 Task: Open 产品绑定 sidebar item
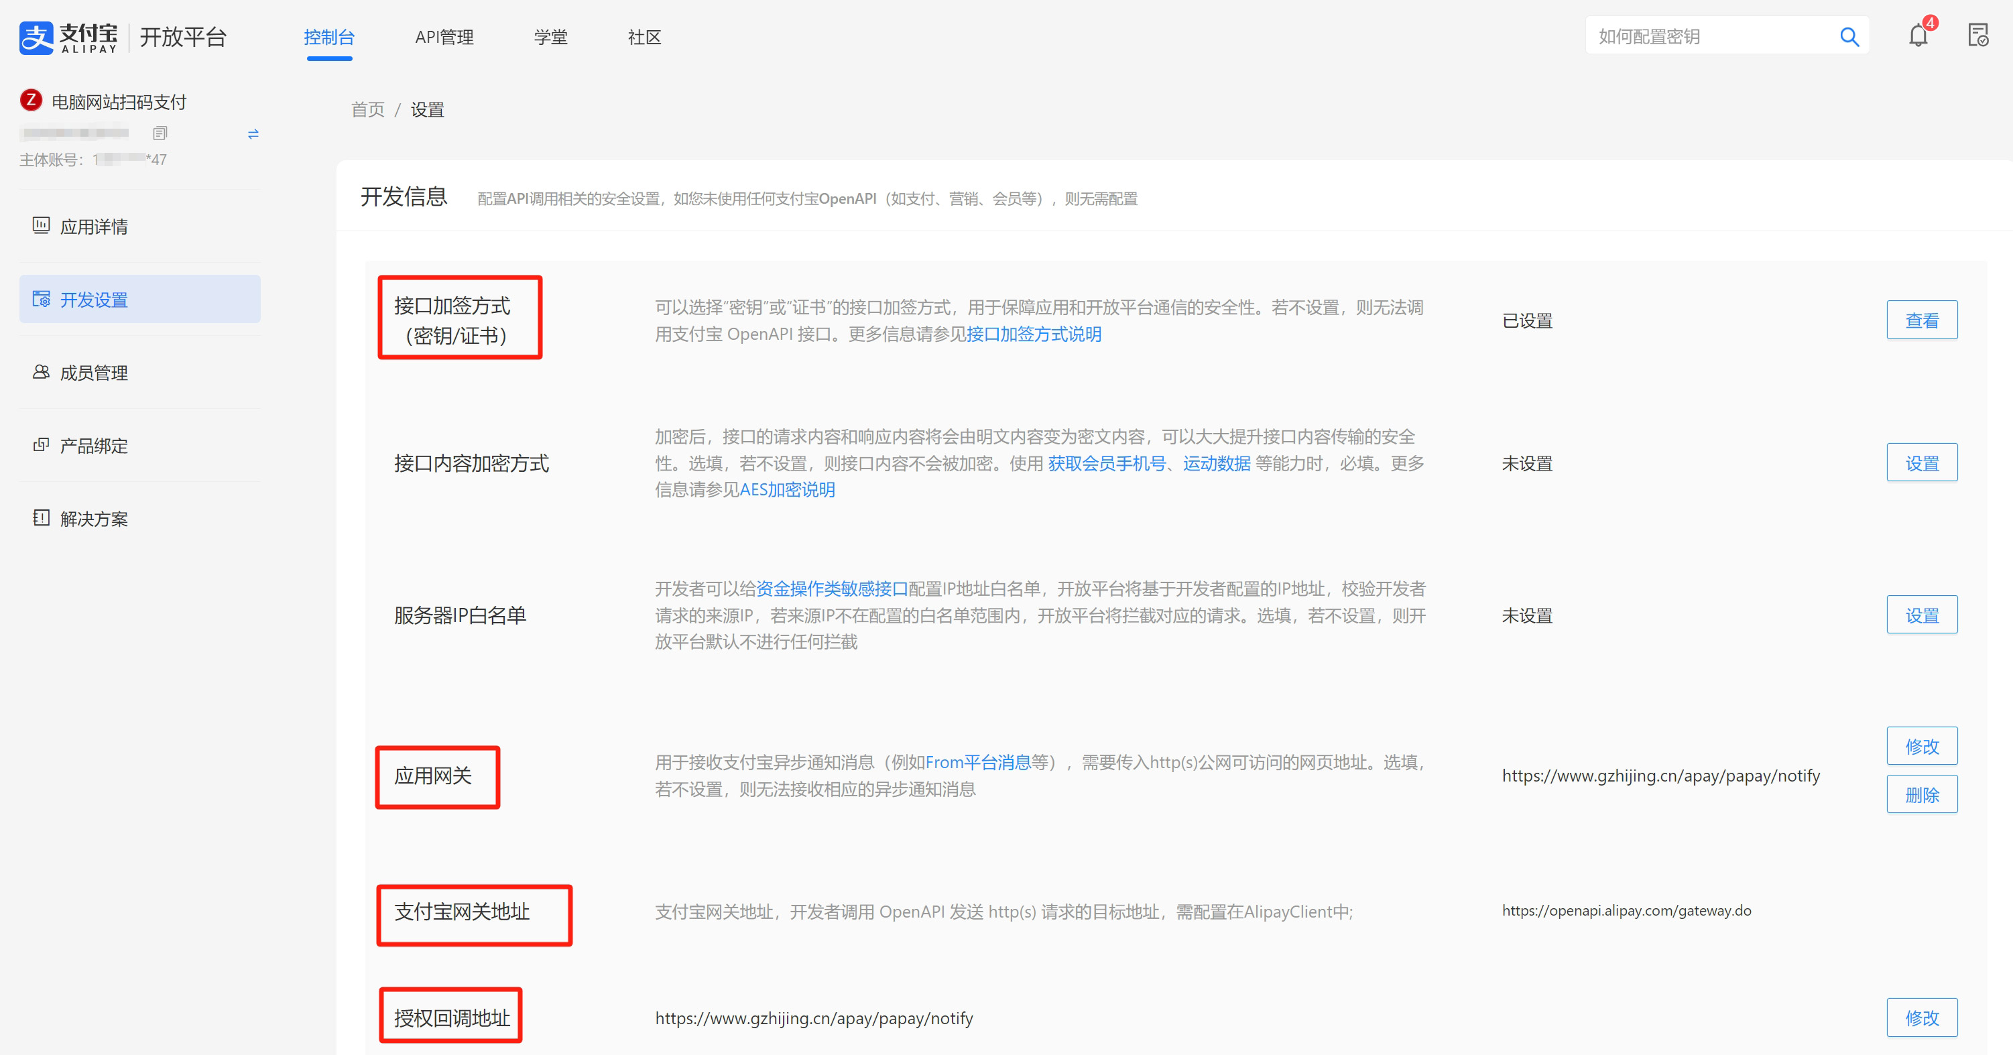click(94, 446)
